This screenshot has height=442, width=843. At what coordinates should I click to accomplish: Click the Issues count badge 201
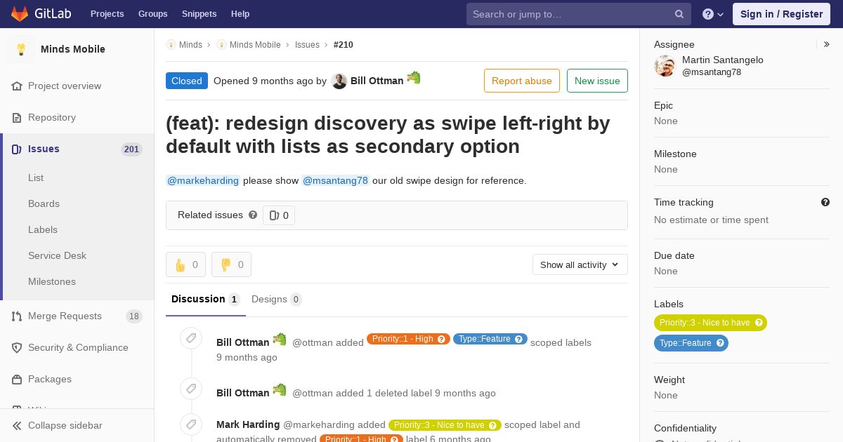pos(131,149)
